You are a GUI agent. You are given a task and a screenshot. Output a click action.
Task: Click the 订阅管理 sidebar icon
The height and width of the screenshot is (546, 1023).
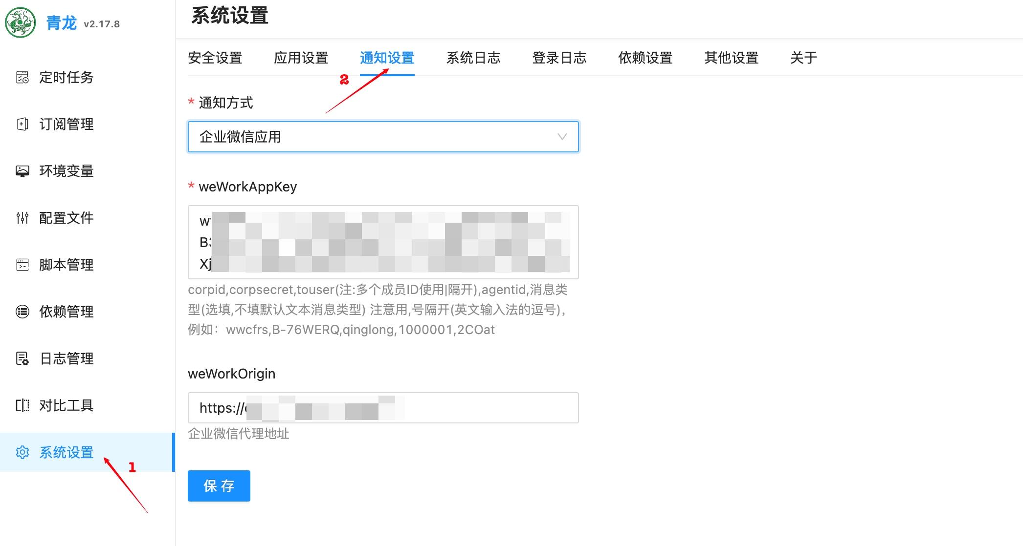click(x=22, y=124)
